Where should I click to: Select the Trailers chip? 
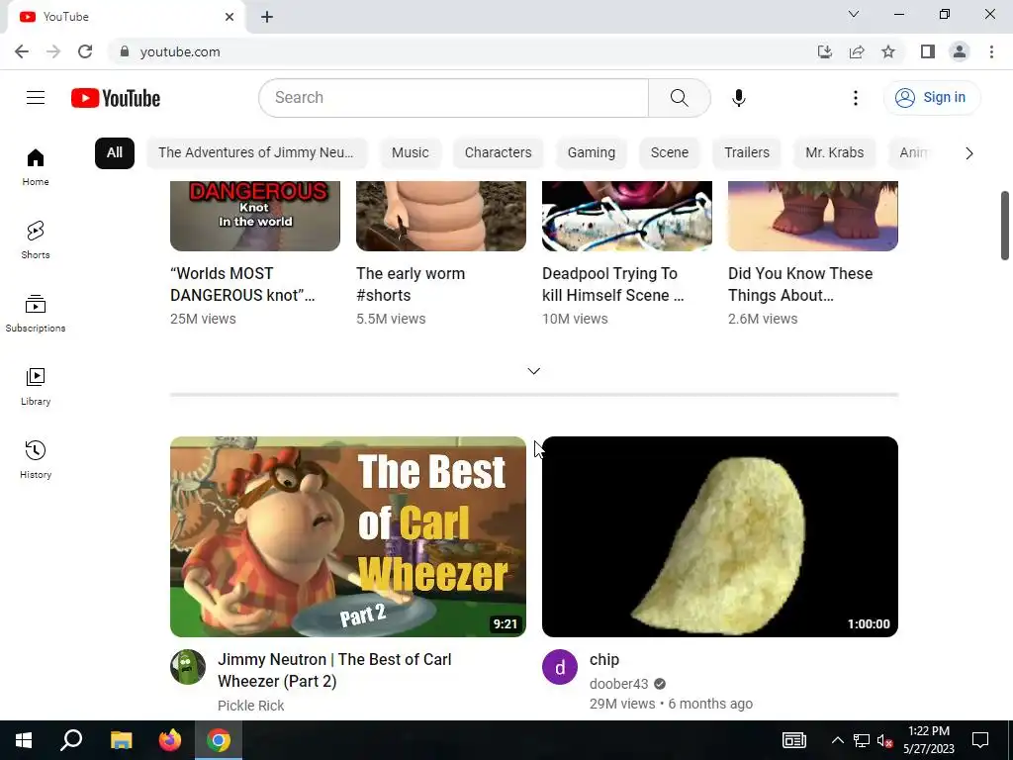[x=747, y=153]
